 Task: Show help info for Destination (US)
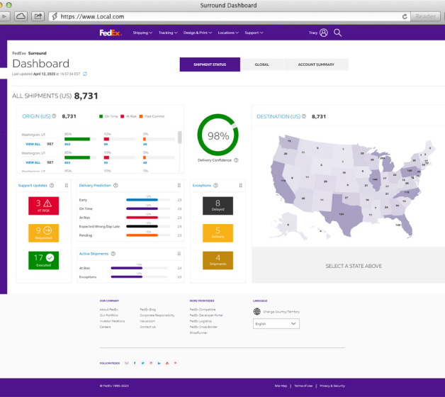tap(304, 116)
